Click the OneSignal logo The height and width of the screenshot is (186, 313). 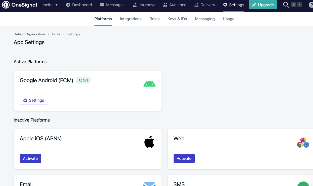[x=20, y=5]
